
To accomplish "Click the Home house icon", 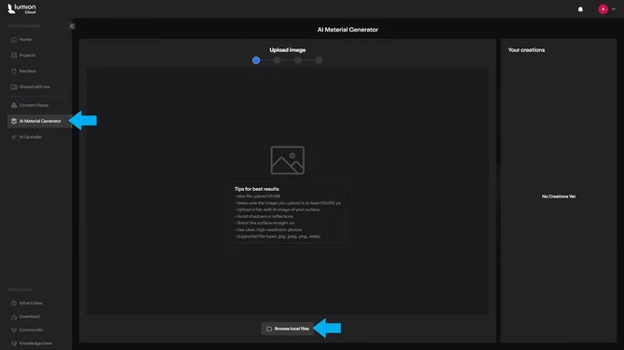I will click(x=14, y=39).
